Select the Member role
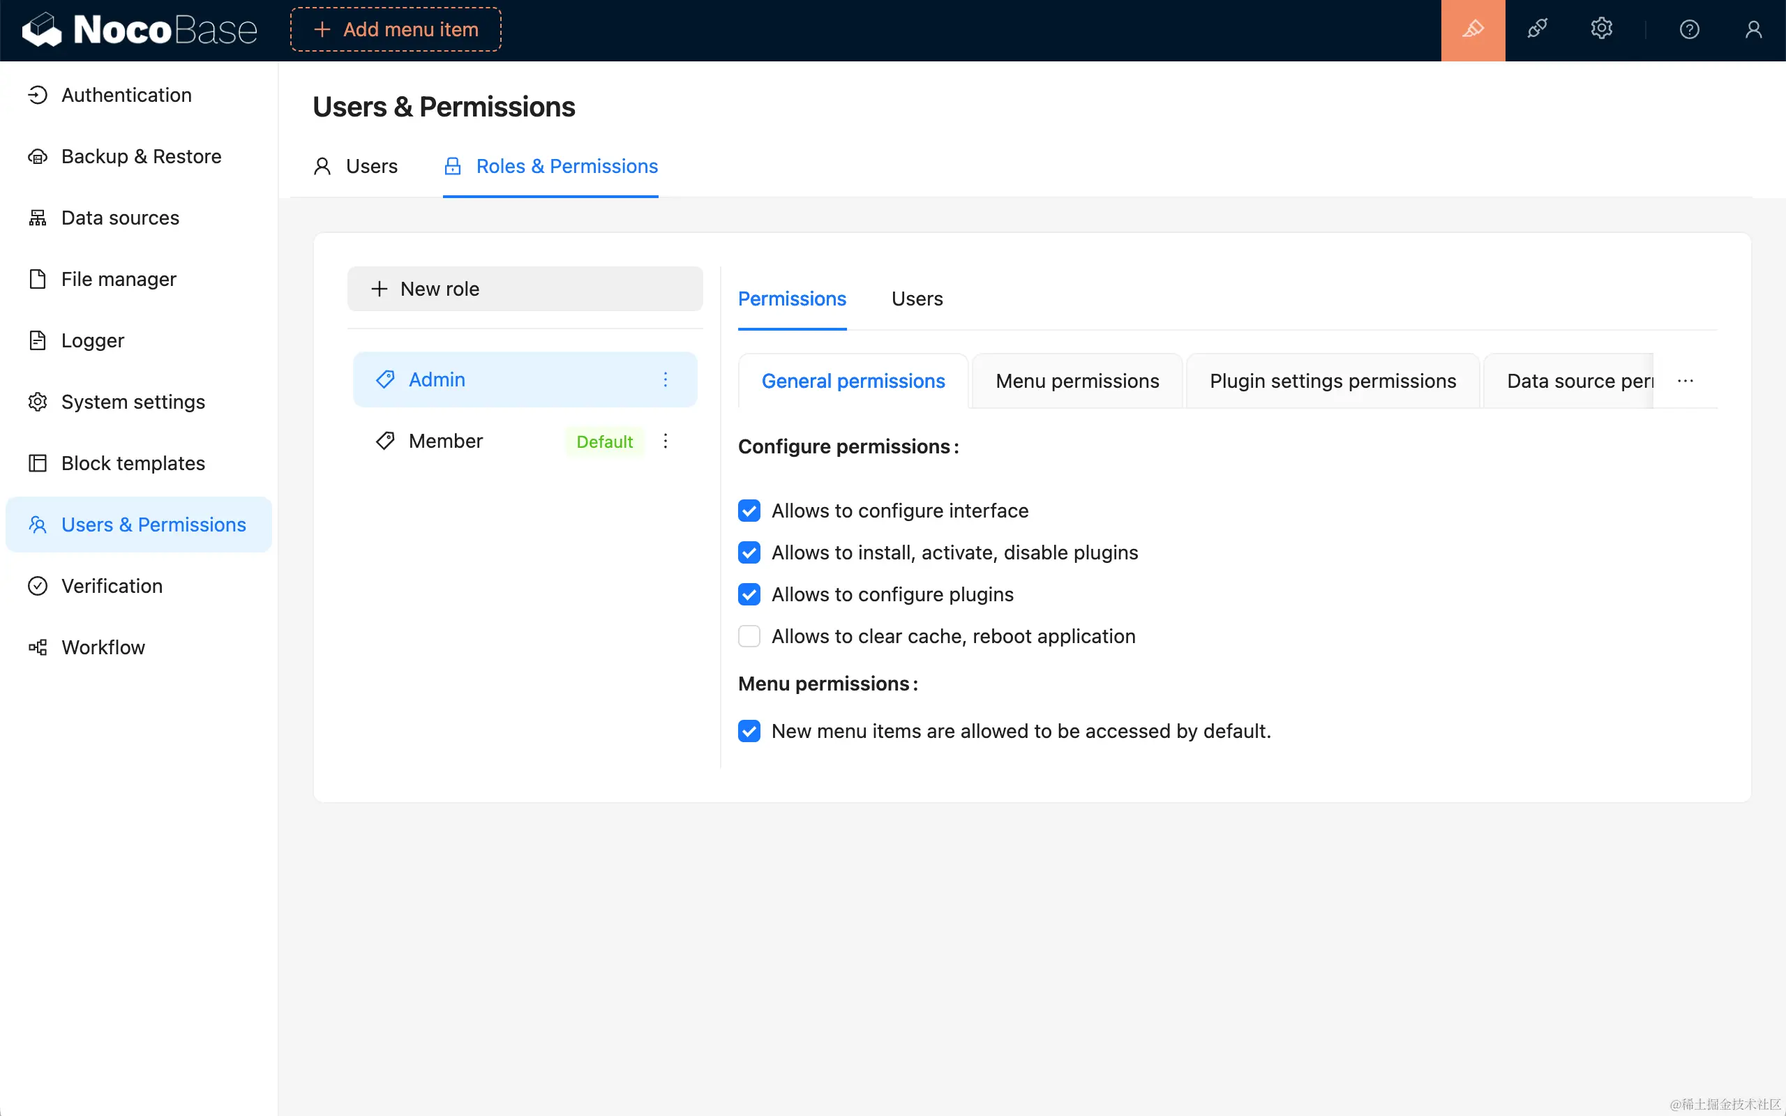 tap(446, 441)
